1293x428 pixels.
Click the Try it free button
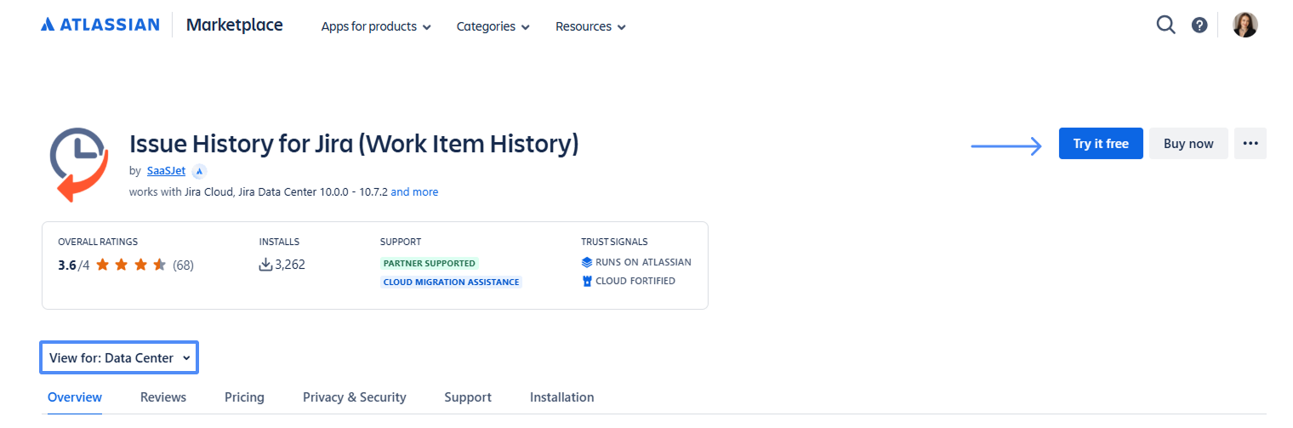tap(1101, 144)
